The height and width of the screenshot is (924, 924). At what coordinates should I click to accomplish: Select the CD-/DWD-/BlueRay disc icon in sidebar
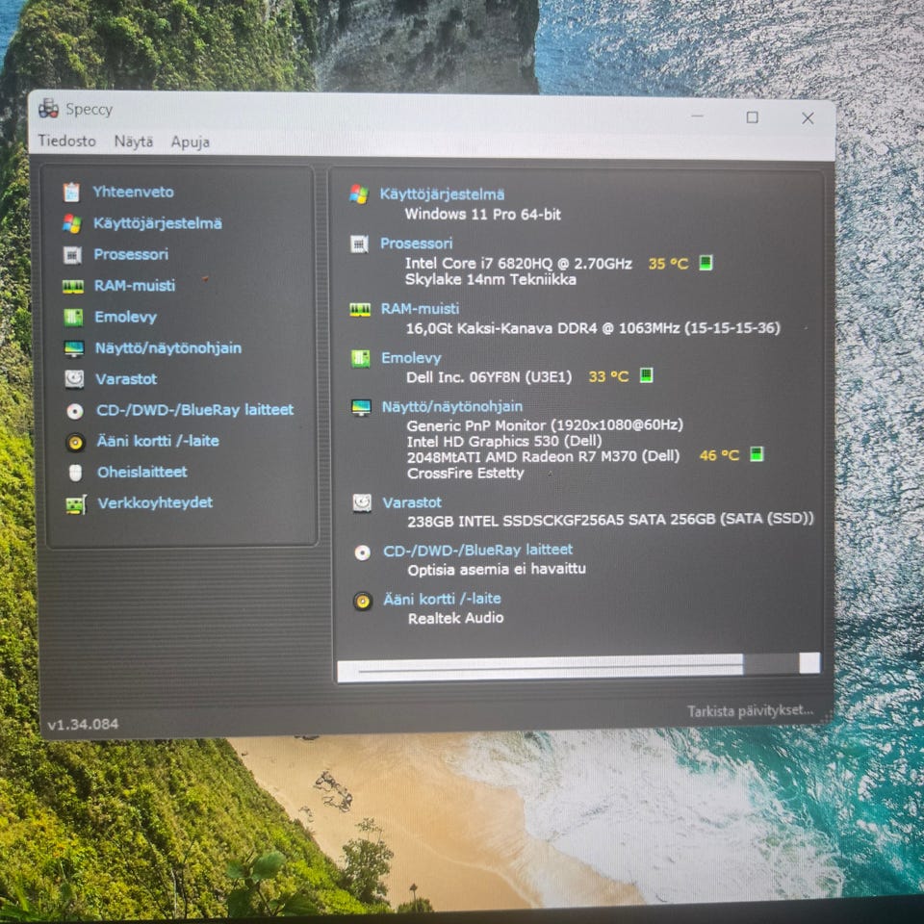click(75, 411)
